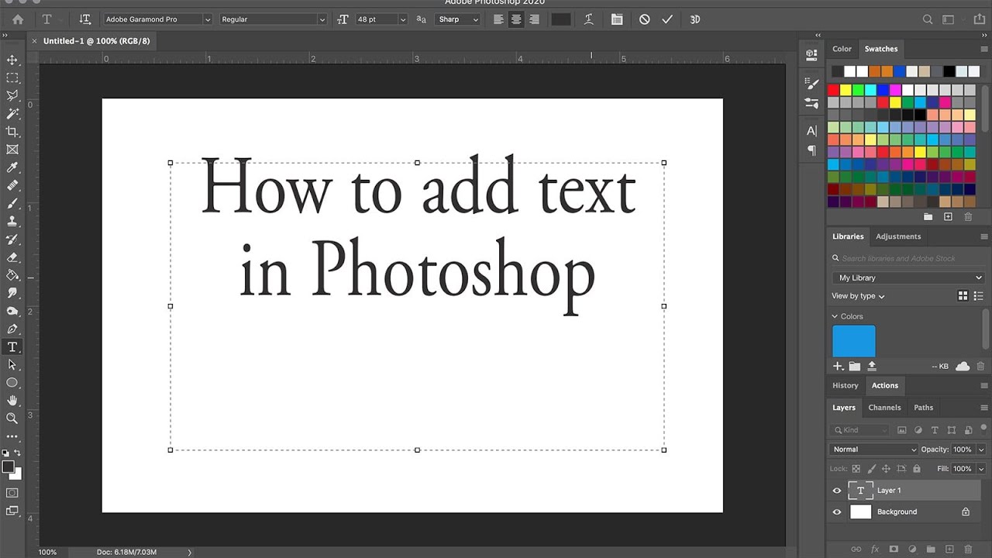Center align the text
Viewport: 992px width, 558px height.
click(x=516, y=19)
